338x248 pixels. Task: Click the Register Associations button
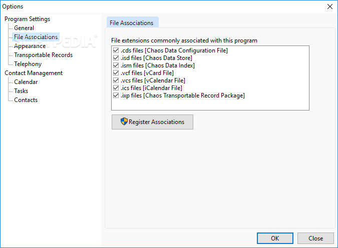(152, 122)
